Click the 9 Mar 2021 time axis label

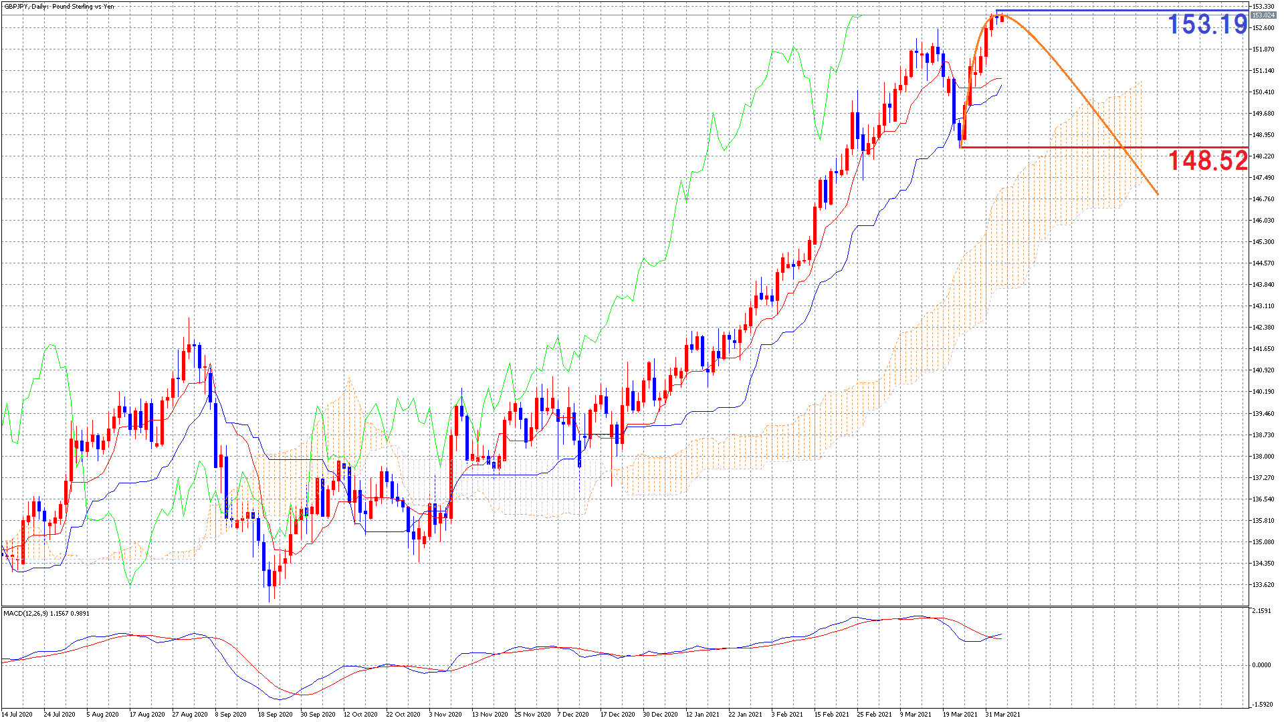click(916, 715)
